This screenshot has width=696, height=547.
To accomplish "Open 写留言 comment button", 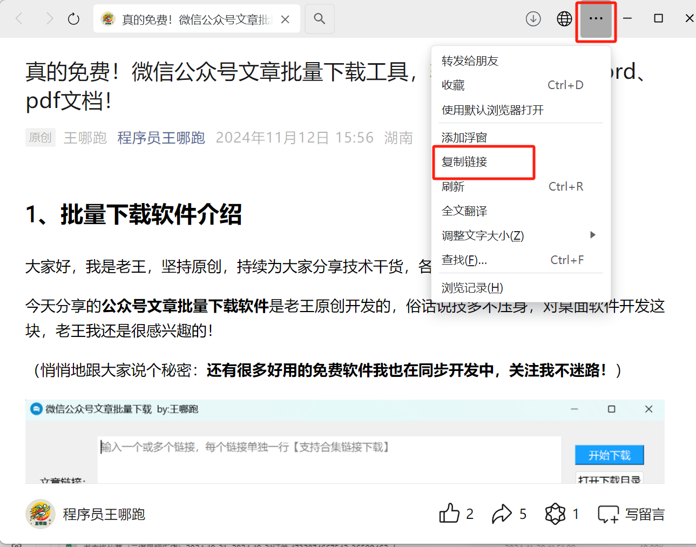I will (x=631, y=514).
